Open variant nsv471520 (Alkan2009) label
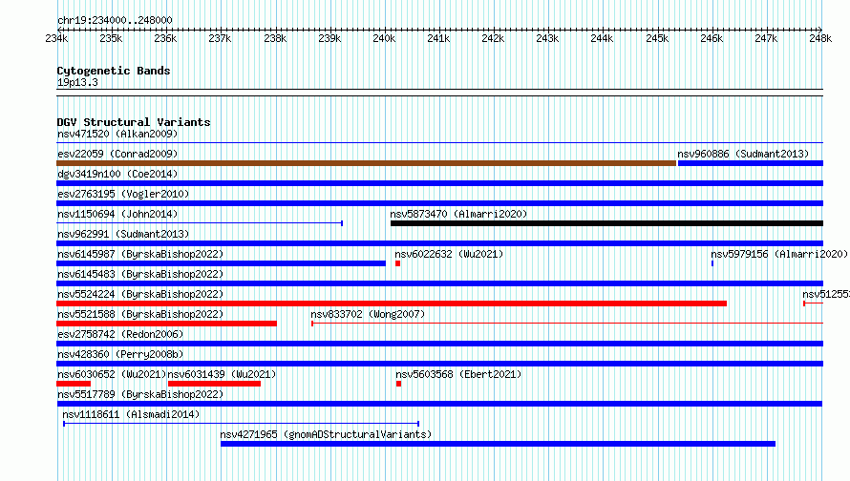 click(x=117, y=134)
